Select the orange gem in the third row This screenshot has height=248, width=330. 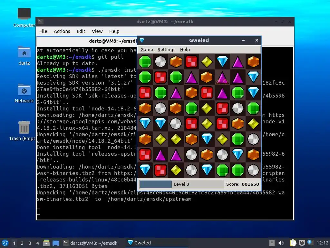tap(191, 93)
